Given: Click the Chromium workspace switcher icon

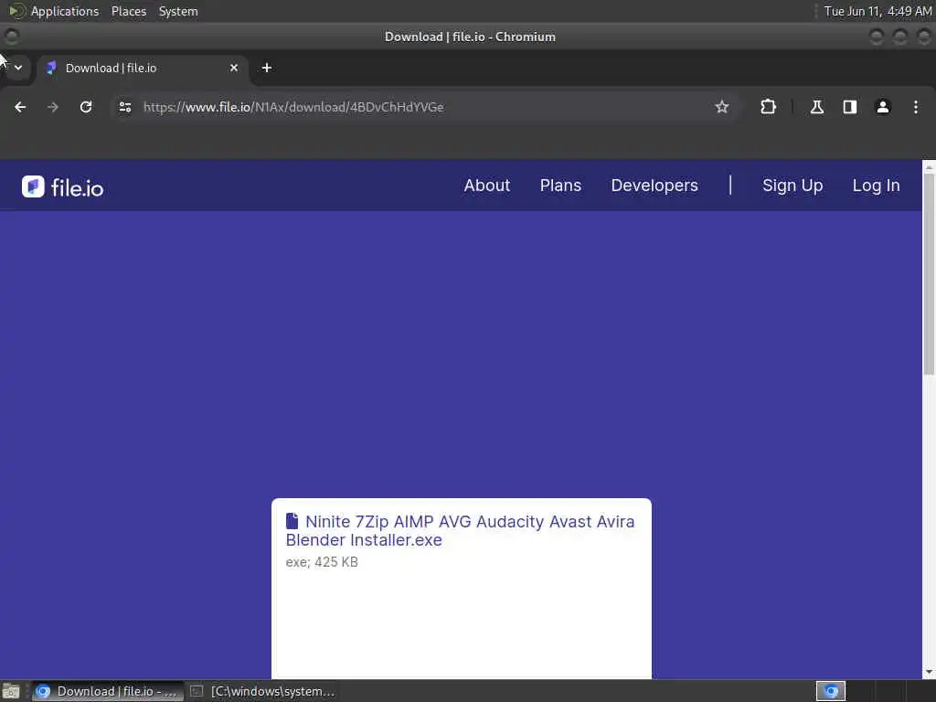Looking at the screenshot, I should pyautogui.click(x=830, y=691).
